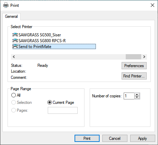Cancel the print dialog
This screenshot has height=145, width=158.
115,138
